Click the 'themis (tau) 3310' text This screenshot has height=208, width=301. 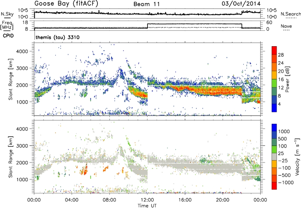[x=58, y=37]
